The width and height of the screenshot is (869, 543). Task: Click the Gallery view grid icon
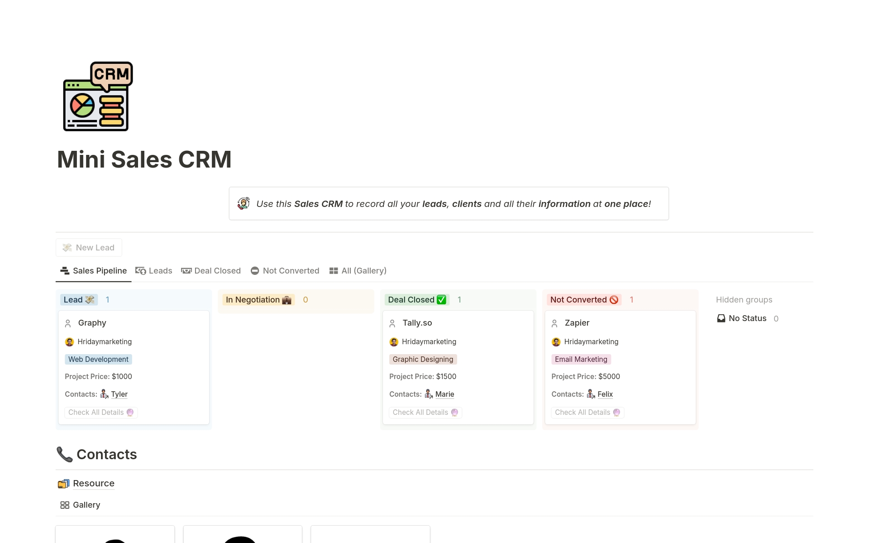pyautogui.click(x=65, y=505)
